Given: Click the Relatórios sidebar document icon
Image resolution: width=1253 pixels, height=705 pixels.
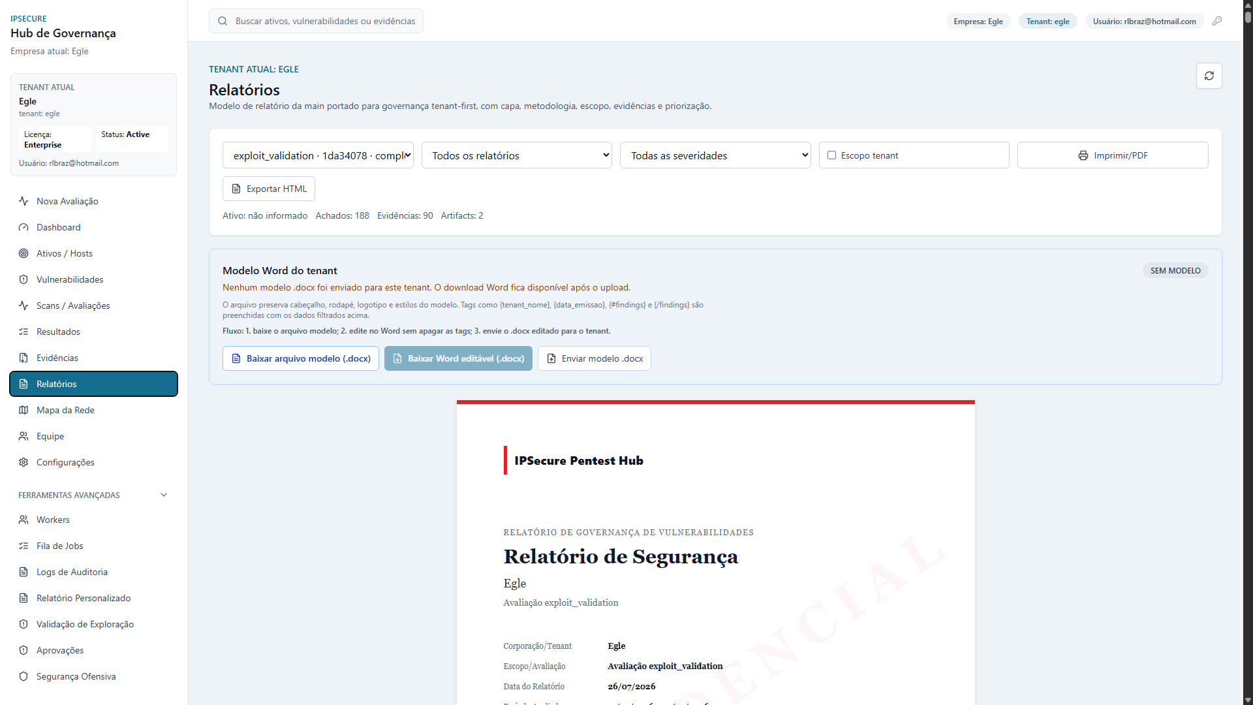Looking at the screenshot, I should click(23, 384).
